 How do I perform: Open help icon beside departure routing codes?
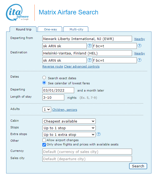pos(90,46)
